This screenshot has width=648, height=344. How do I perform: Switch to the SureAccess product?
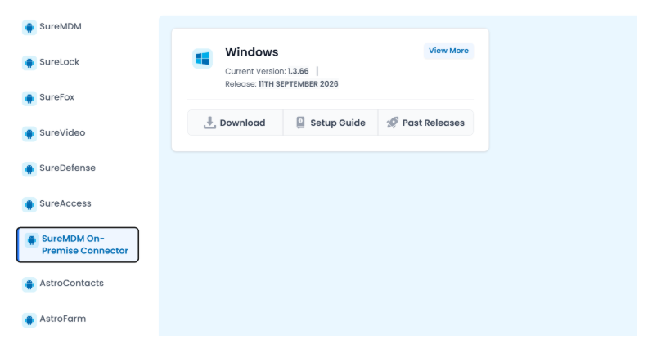[x=65, y=203]
